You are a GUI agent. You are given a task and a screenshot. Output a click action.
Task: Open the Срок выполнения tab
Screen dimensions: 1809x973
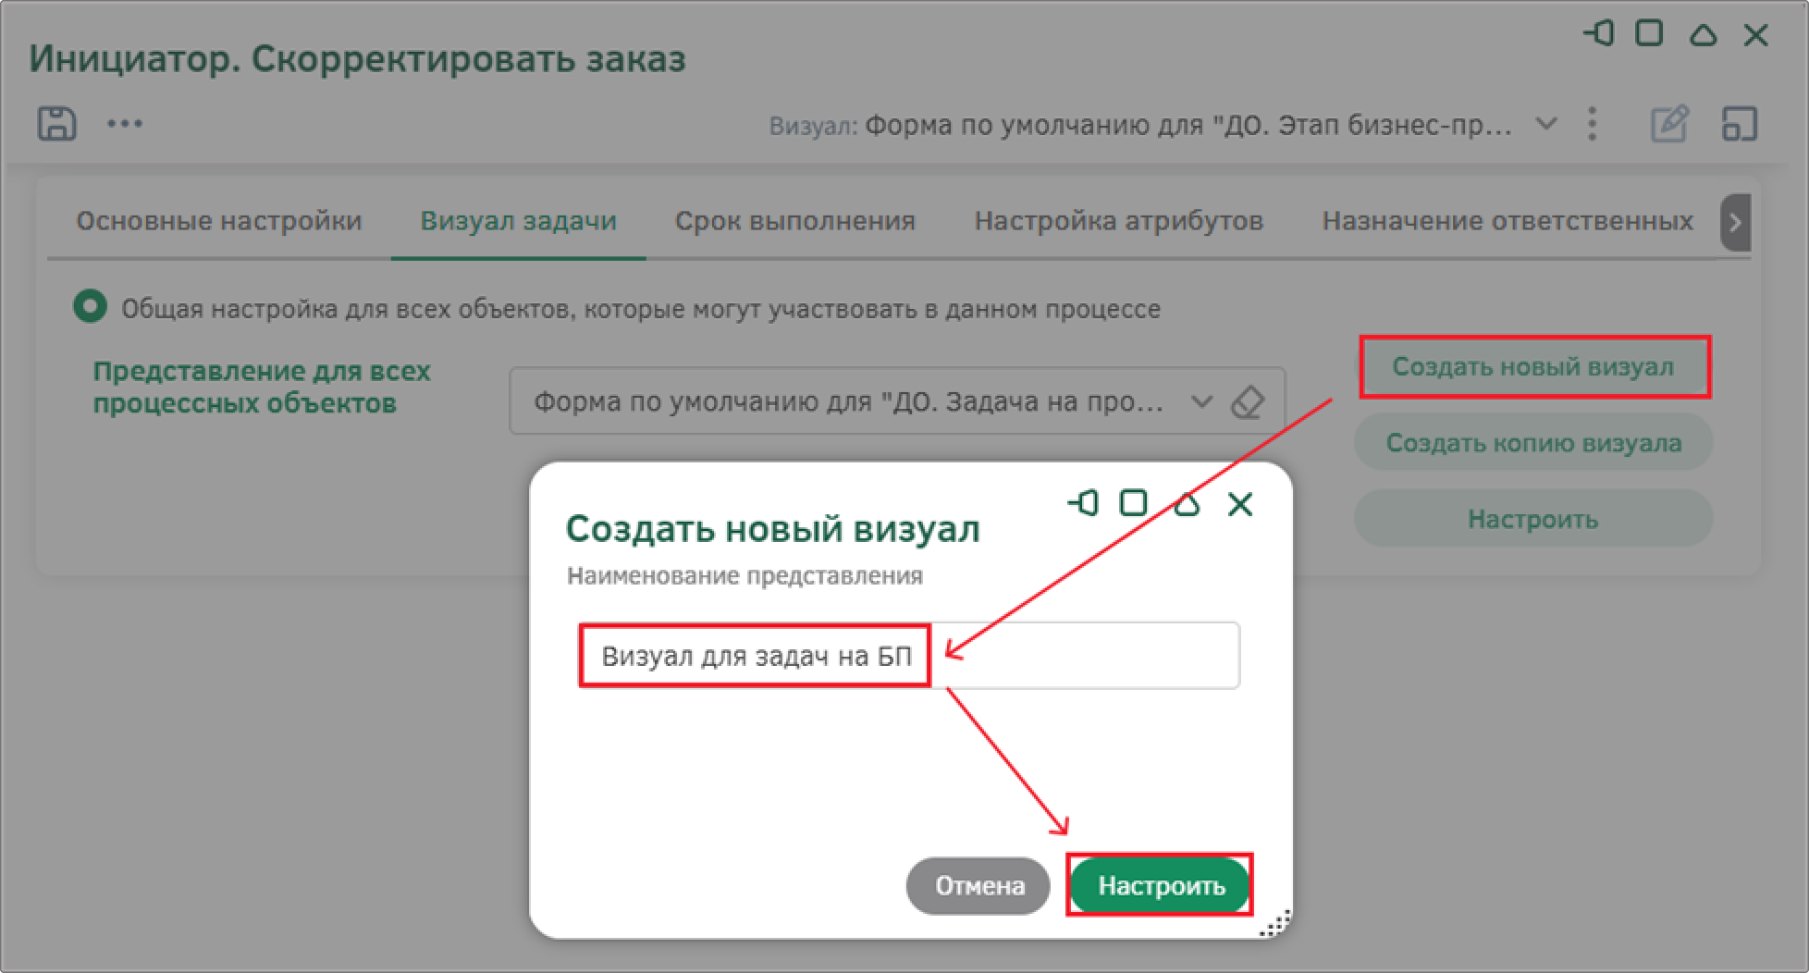(795, 221)
